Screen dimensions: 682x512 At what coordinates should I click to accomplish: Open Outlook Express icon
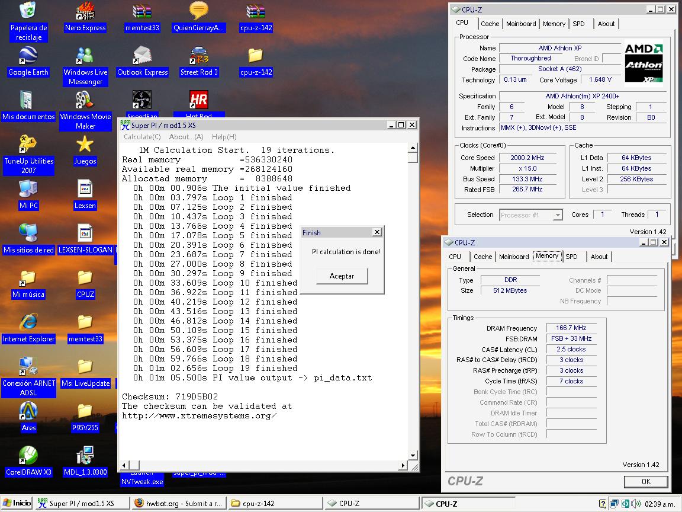[142, 62]
